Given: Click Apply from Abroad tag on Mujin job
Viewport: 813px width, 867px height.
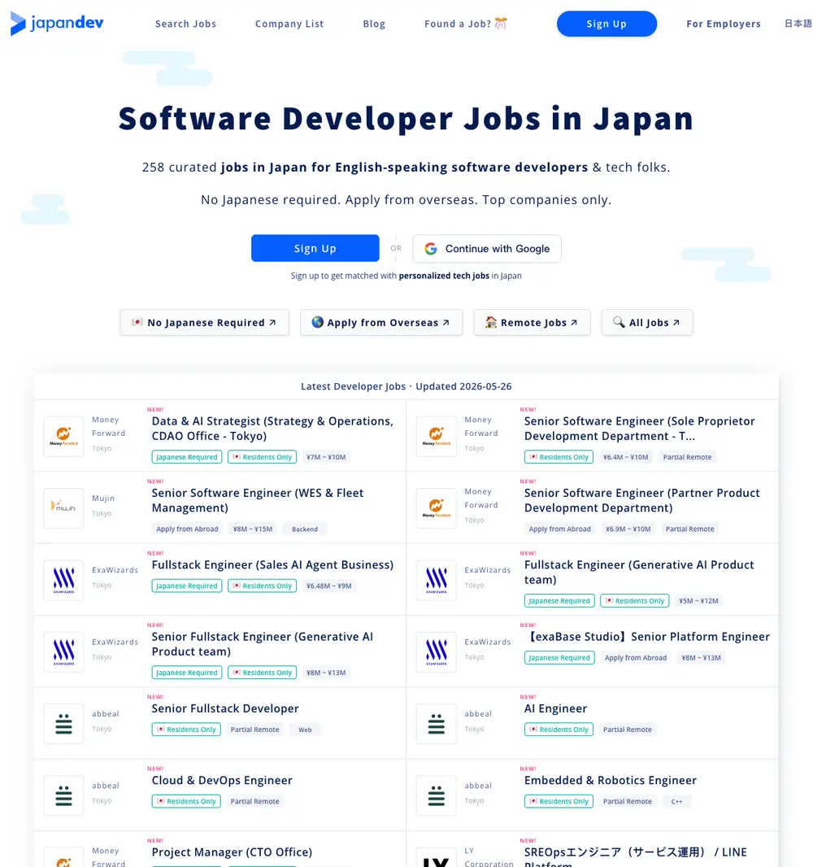Looking at the screenshot, I should 187,529.
